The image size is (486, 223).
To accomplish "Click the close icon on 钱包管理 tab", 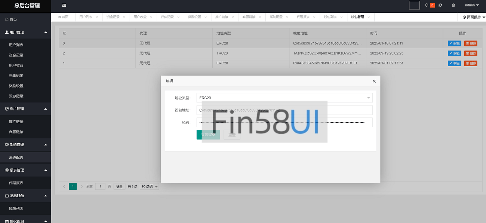I will click(x=369, y=17).
